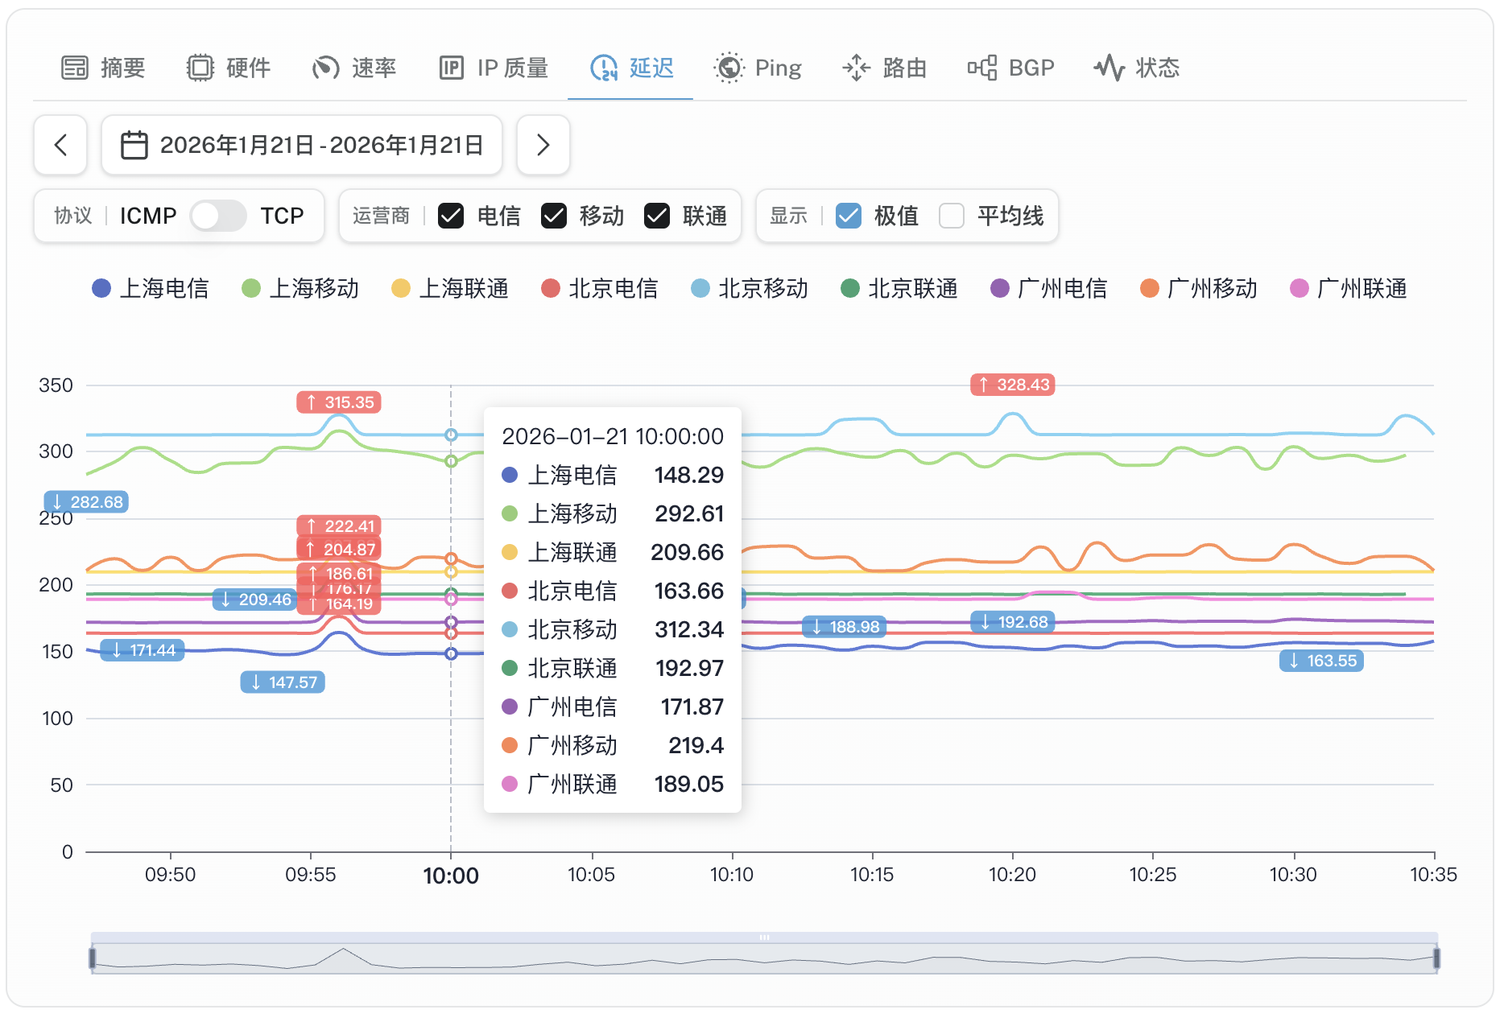The width and height of the screenshot is (1504, 1022).
Task: Click the 摘要 summary tab icon
Action: click(75, 68)
